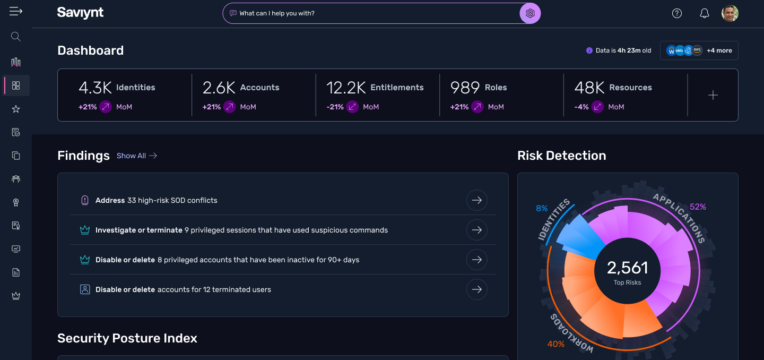Viewport: 764px width, 360px height.
Task: Select 'Address 33 high-risk SOD conflicts' text
Action: pyautogui.click(x=157, y=200)
